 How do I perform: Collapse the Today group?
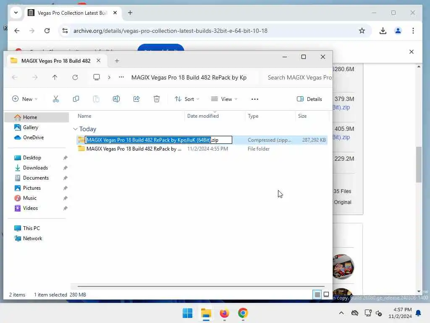click(75, 129)
